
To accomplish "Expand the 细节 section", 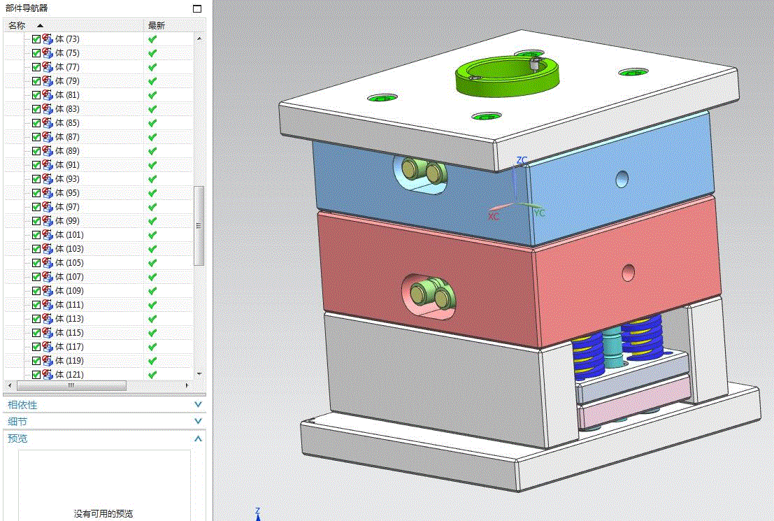I will [104, 422].
